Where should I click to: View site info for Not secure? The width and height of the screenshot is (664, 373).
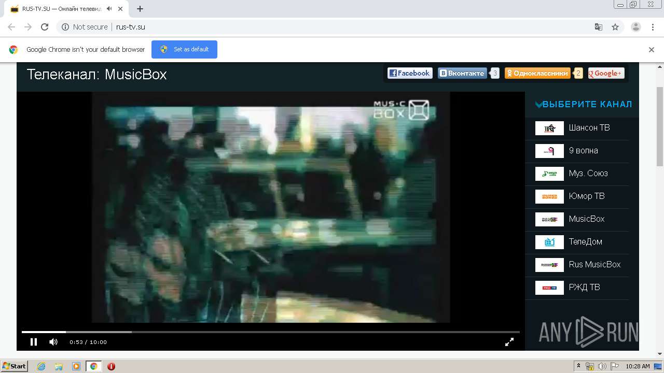(85, 27)
